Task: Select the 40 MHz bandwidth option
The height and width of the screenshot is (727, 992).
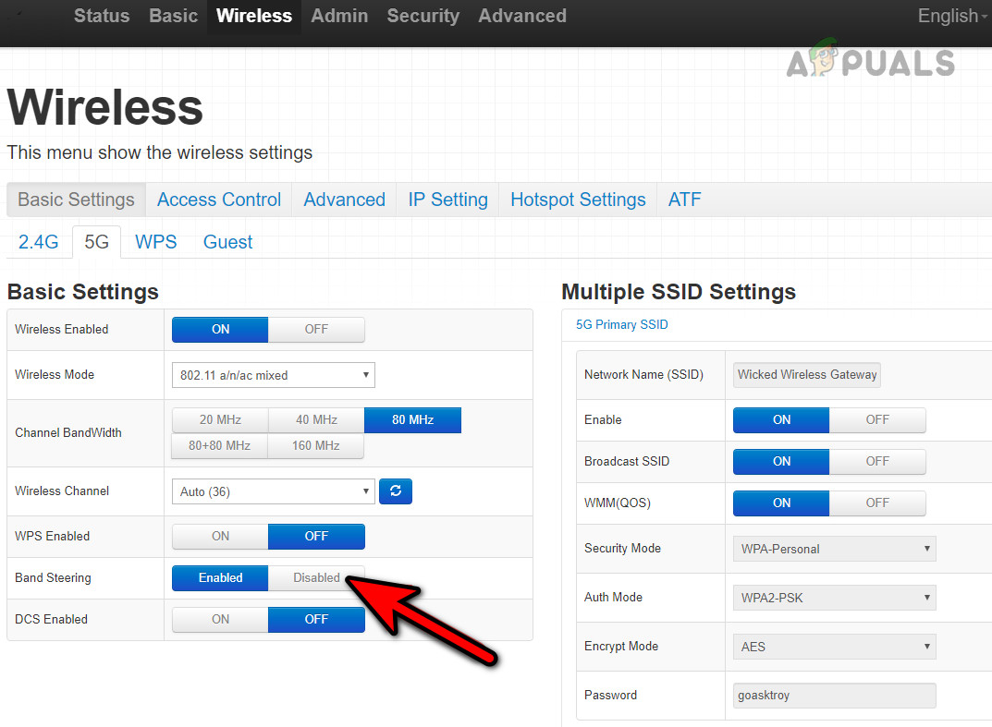Action: pyautogui.click(x=316, y=419)
